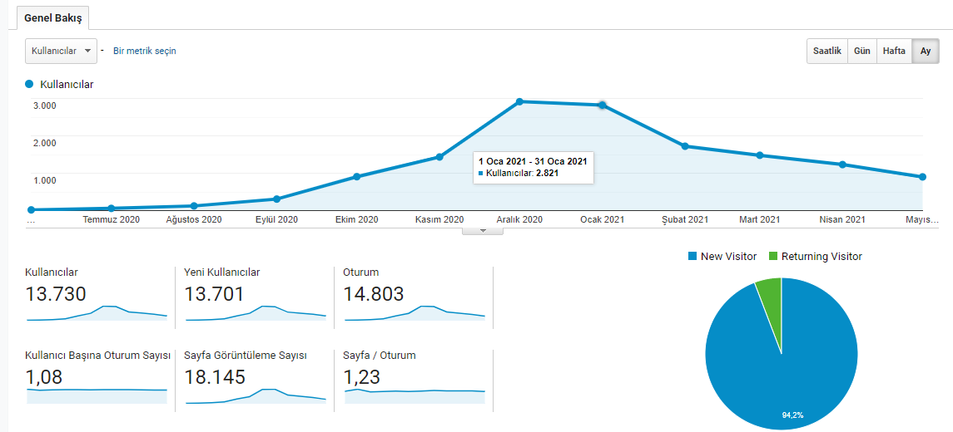Click the tooltip date range 1 Oca 2021 - 31 Oca 2021
Image resolution: width=953 pixels, height=432 pixels.
pos(533,161)
